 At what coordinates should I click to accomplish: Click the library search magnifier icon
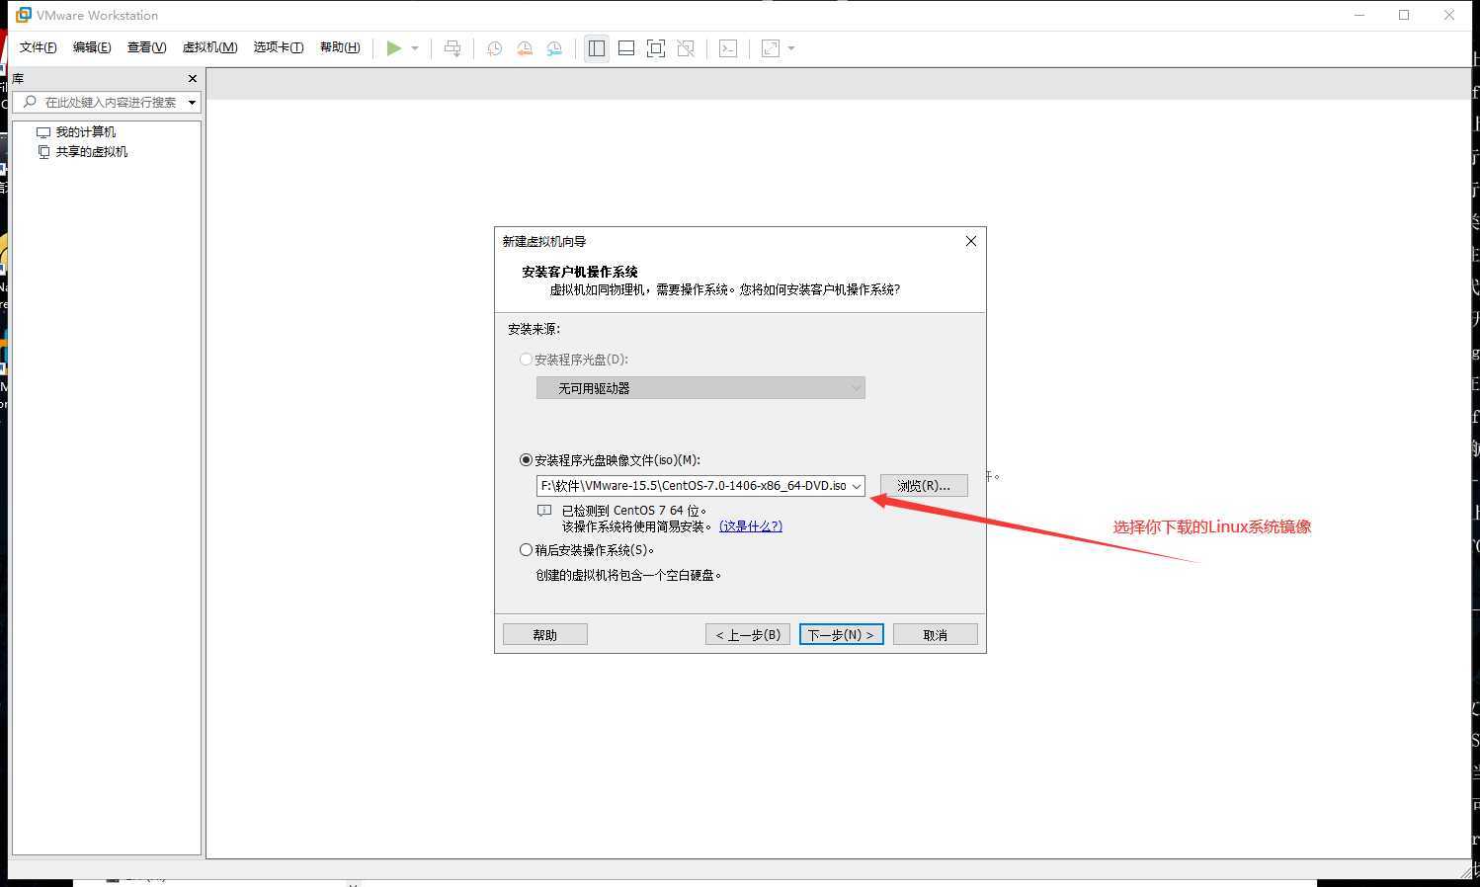[30, 102]
